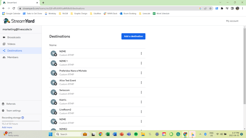
Task: Click the LiveRoom2 avatar icon
Action: point(53,112)
